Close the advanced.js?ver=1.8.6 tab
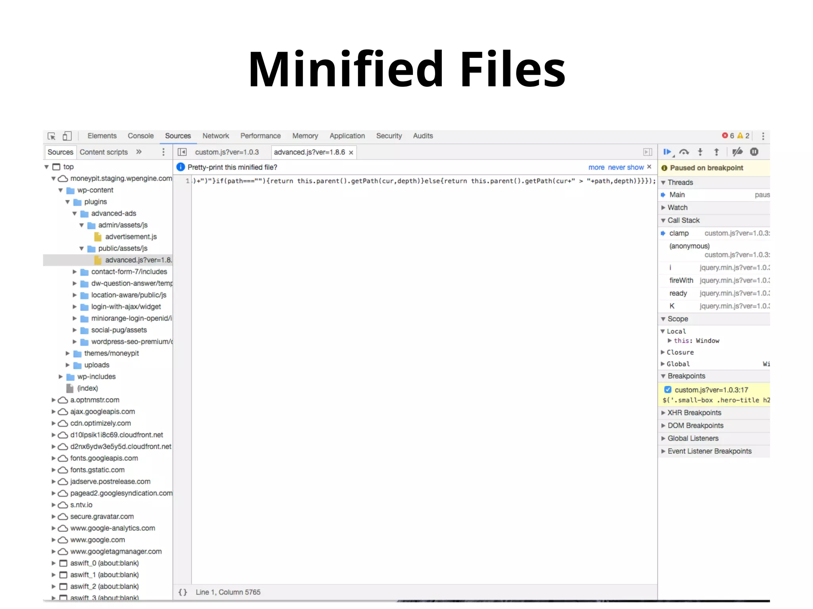 pyautogui.click(x=351, y=153)
